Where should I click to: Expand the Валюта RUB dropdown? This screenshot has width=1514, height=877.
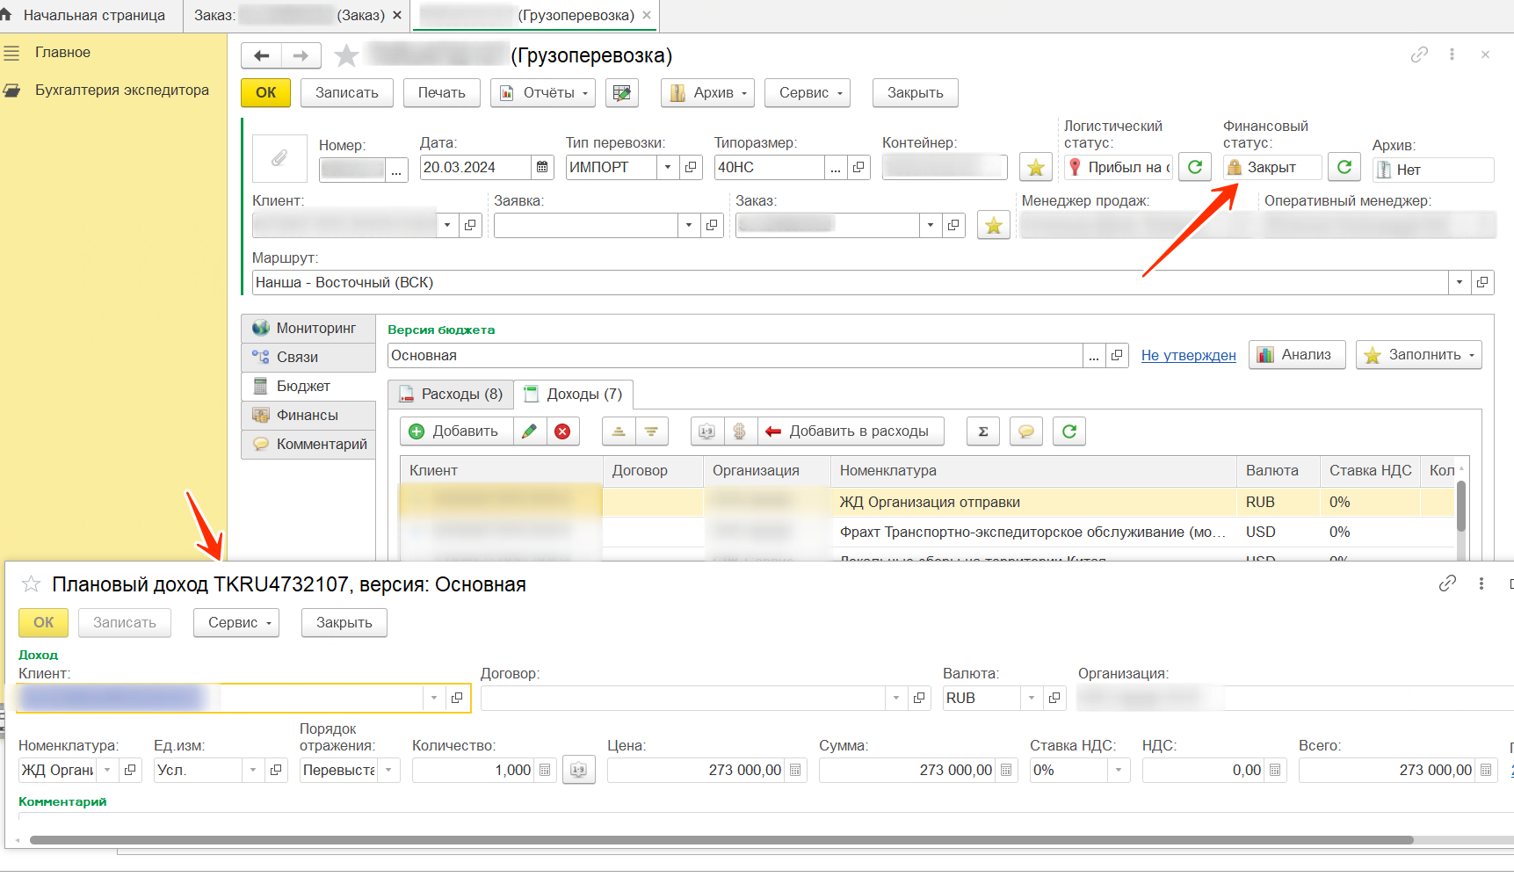(x=1032, y=698)
